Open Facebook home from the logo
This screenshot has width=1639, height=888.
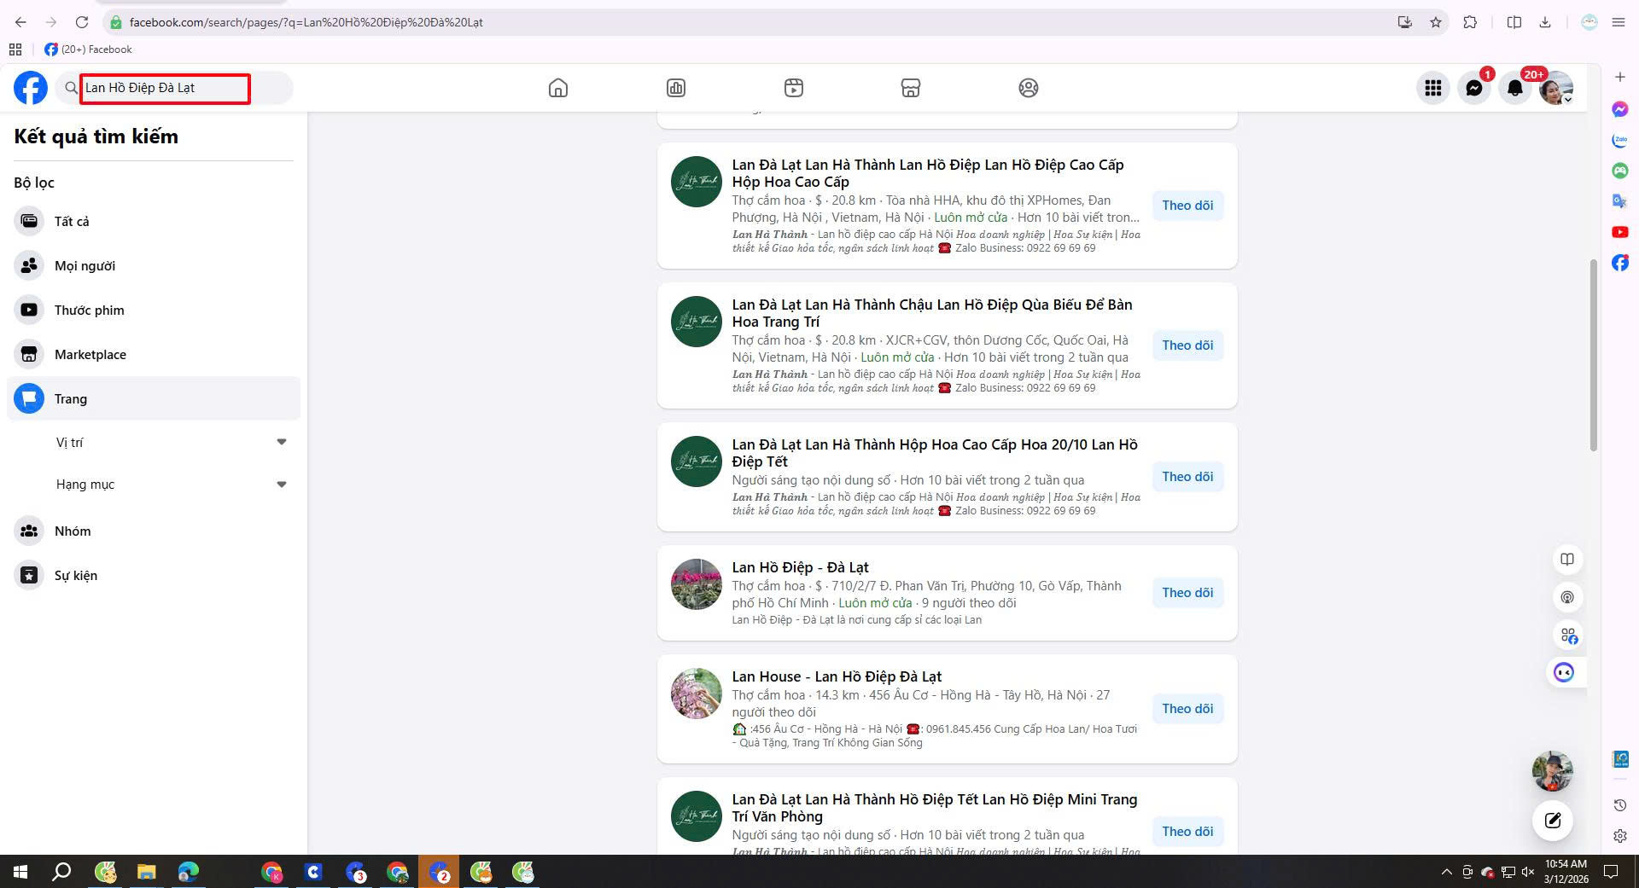coord(31,88)
